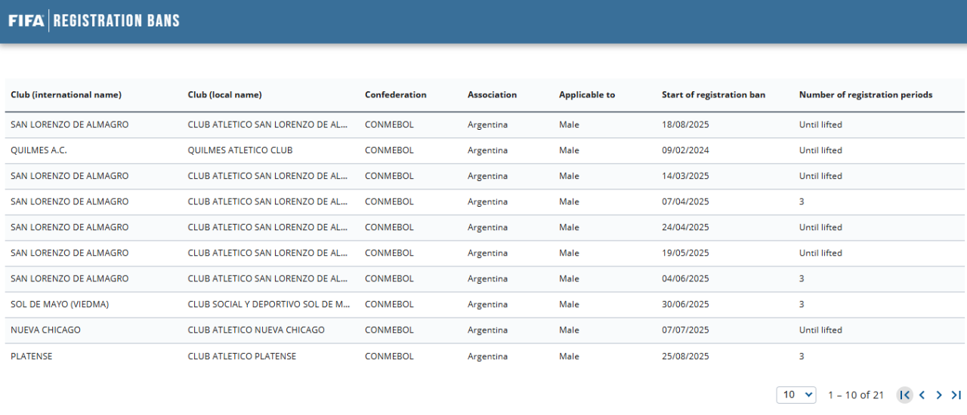Viewport: 967px width, 415px height.
Task: Sort by Start of registration ban
Action: click(713, 95)
